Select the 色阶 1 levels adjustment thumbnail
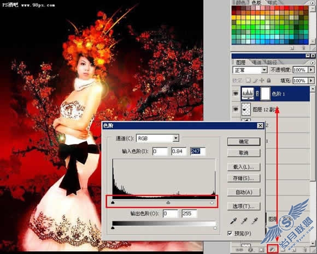Screen dimensions: 317x254 [248, 94]
